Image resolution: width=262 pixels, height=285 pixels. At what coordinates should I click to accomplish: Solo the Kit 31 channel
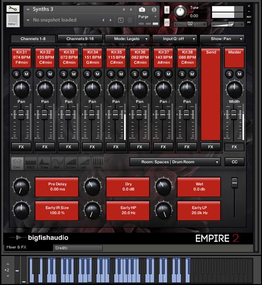point(16,74)
